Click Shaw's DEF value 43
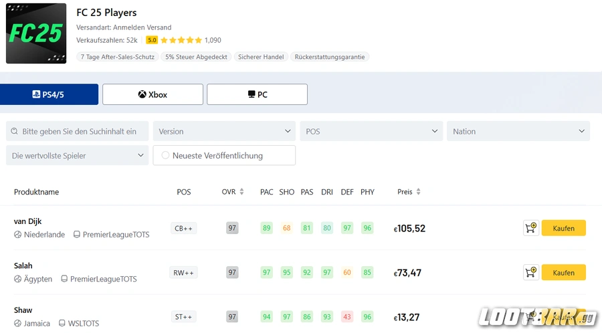This screenshot has width=602, height=333. pyautogui.click(x=347, y=317)
